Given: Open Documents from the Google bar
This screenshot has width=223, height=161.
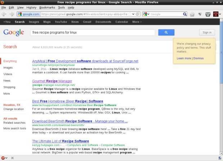Looking at the screenshot, I should 103,22.
